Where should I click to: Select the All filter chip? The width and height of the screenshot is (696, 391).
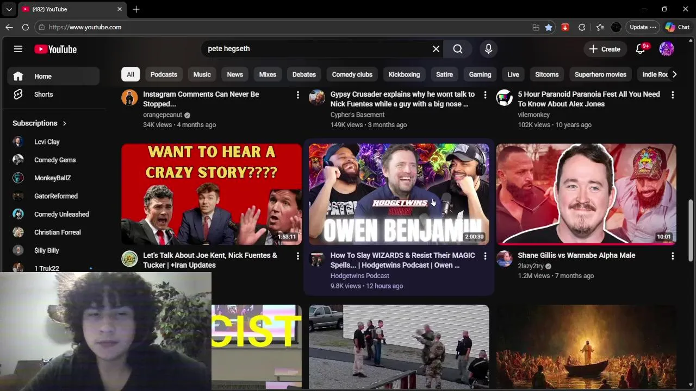click(130, 74)
